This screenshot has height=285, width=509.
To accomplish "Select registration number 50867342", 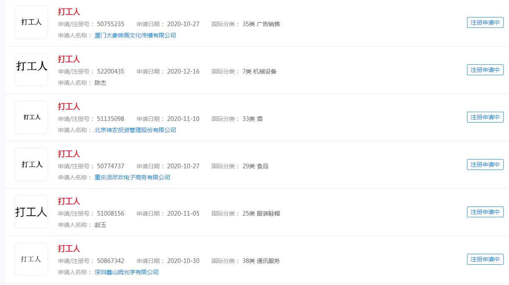I will click(x=110, y=261).
